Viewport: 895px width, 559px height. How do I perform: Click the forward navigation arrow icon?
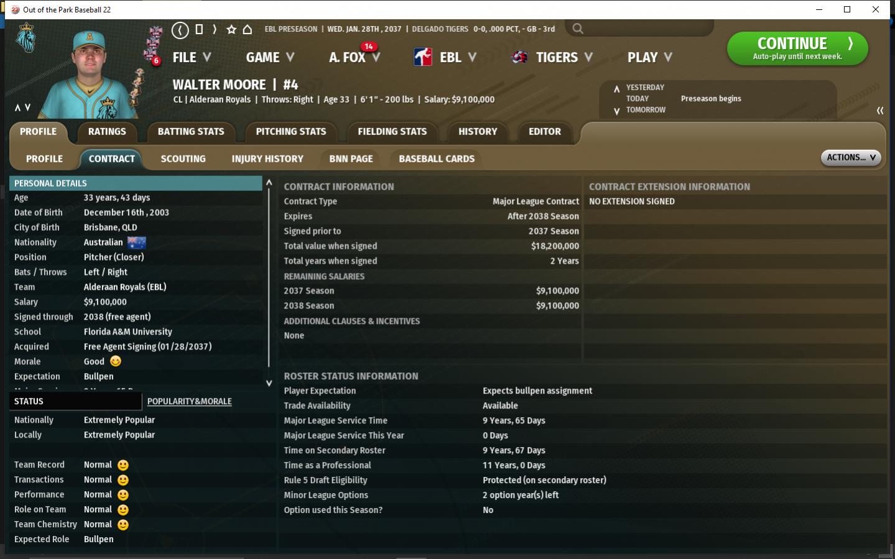pyautogui.click(x=215, y=29)
